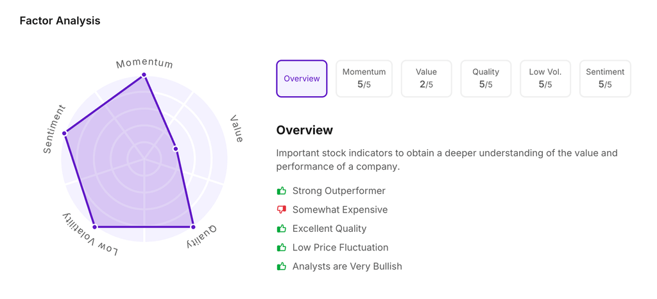Click the Momentum data point on radar chart

pos(144,75)
